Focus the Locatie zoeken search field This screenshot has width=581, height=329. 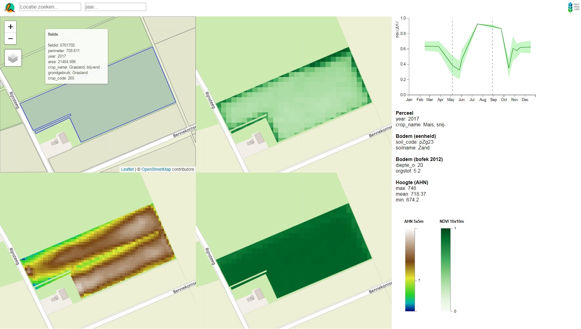click(50, 7)
